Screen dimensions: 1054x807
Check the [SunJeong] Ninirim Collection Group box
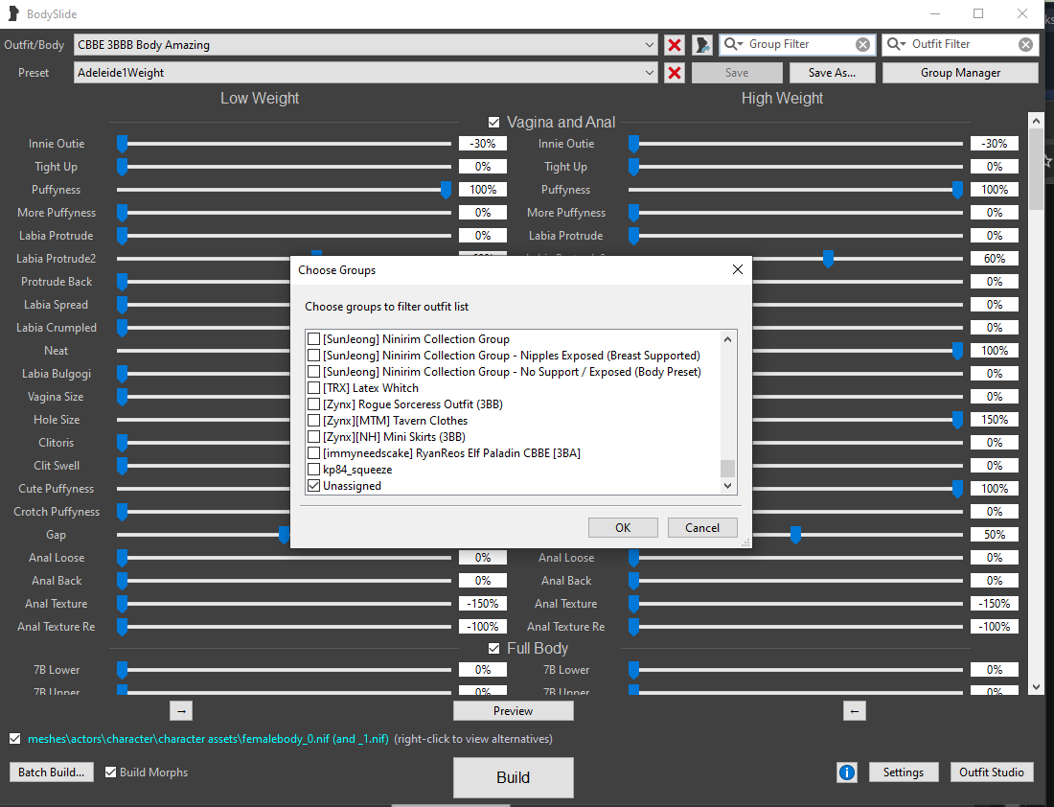point(313,339)
